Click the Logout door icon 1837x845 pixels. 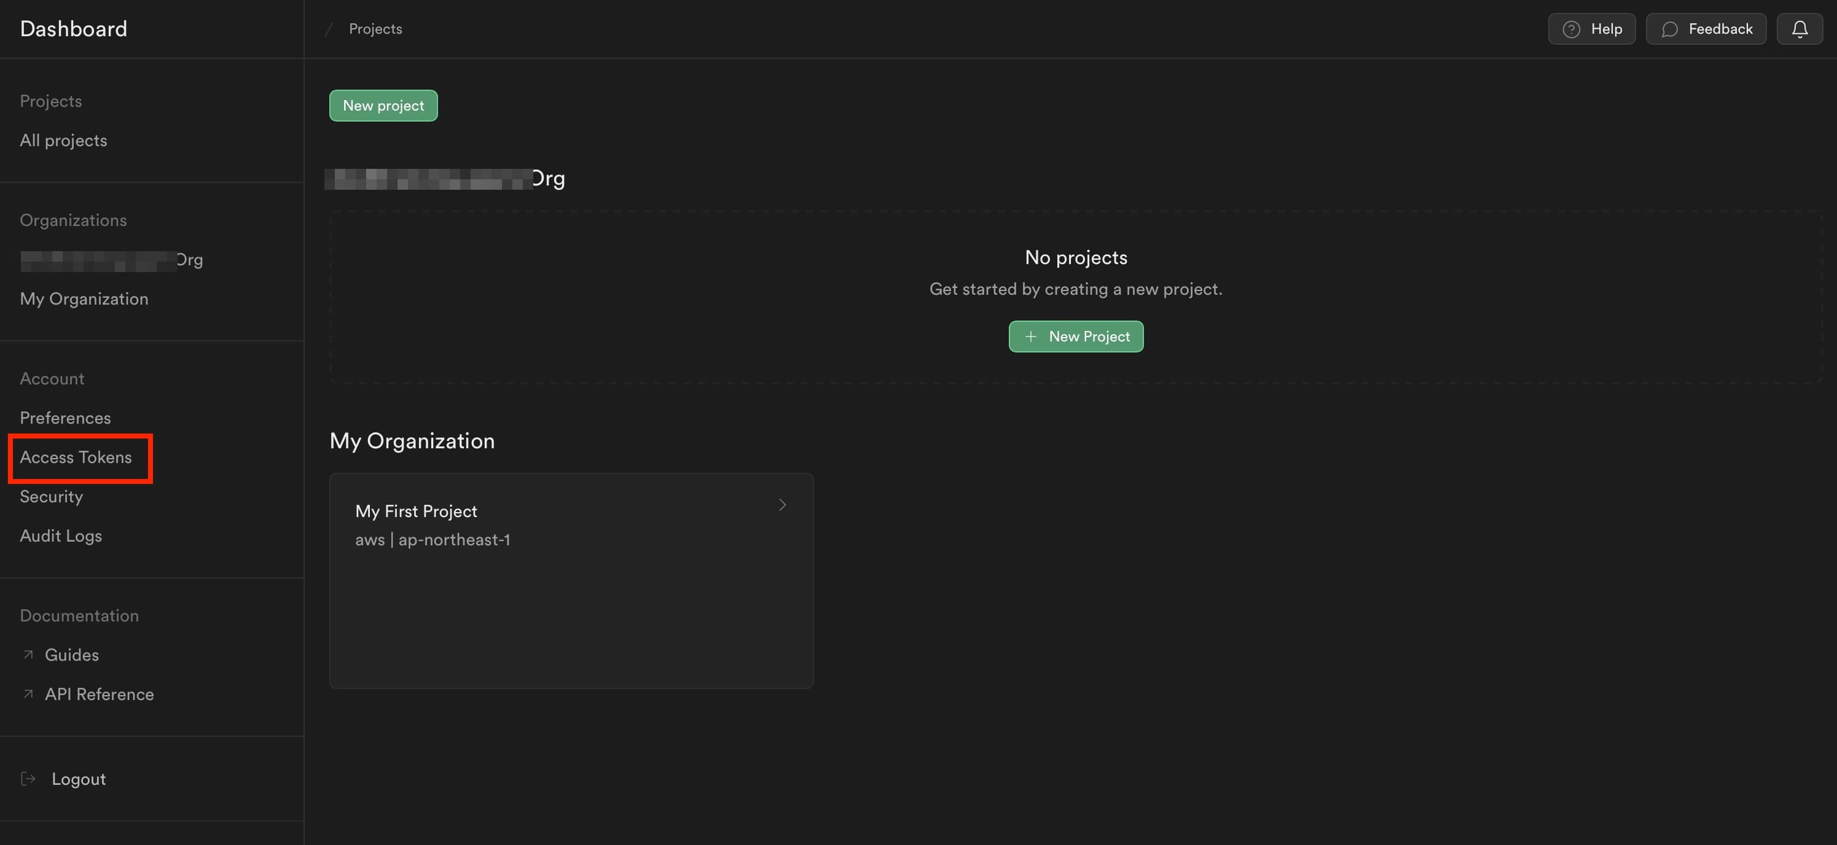point(28,778)
